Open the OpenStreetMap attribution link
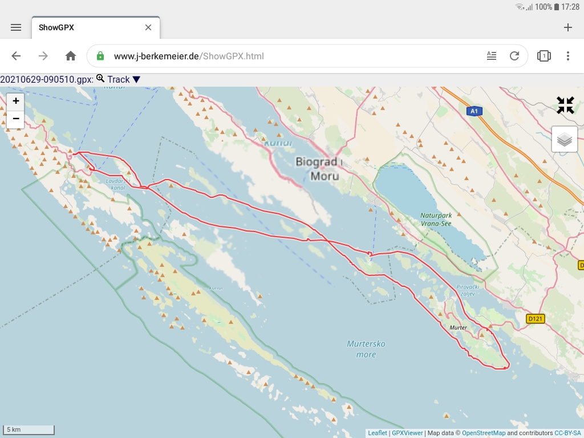The height and width of the screenshot is (438, 584). (483, 433)
